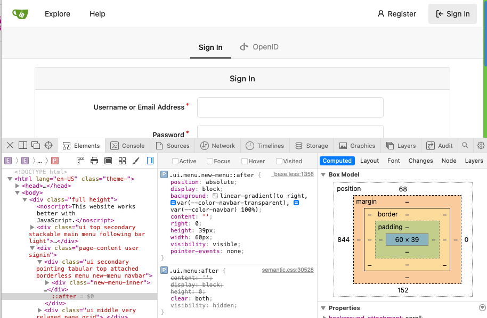This screenshot has height=318, width=487.
Task: Click the force appearance icon
Action: [108, 161]
